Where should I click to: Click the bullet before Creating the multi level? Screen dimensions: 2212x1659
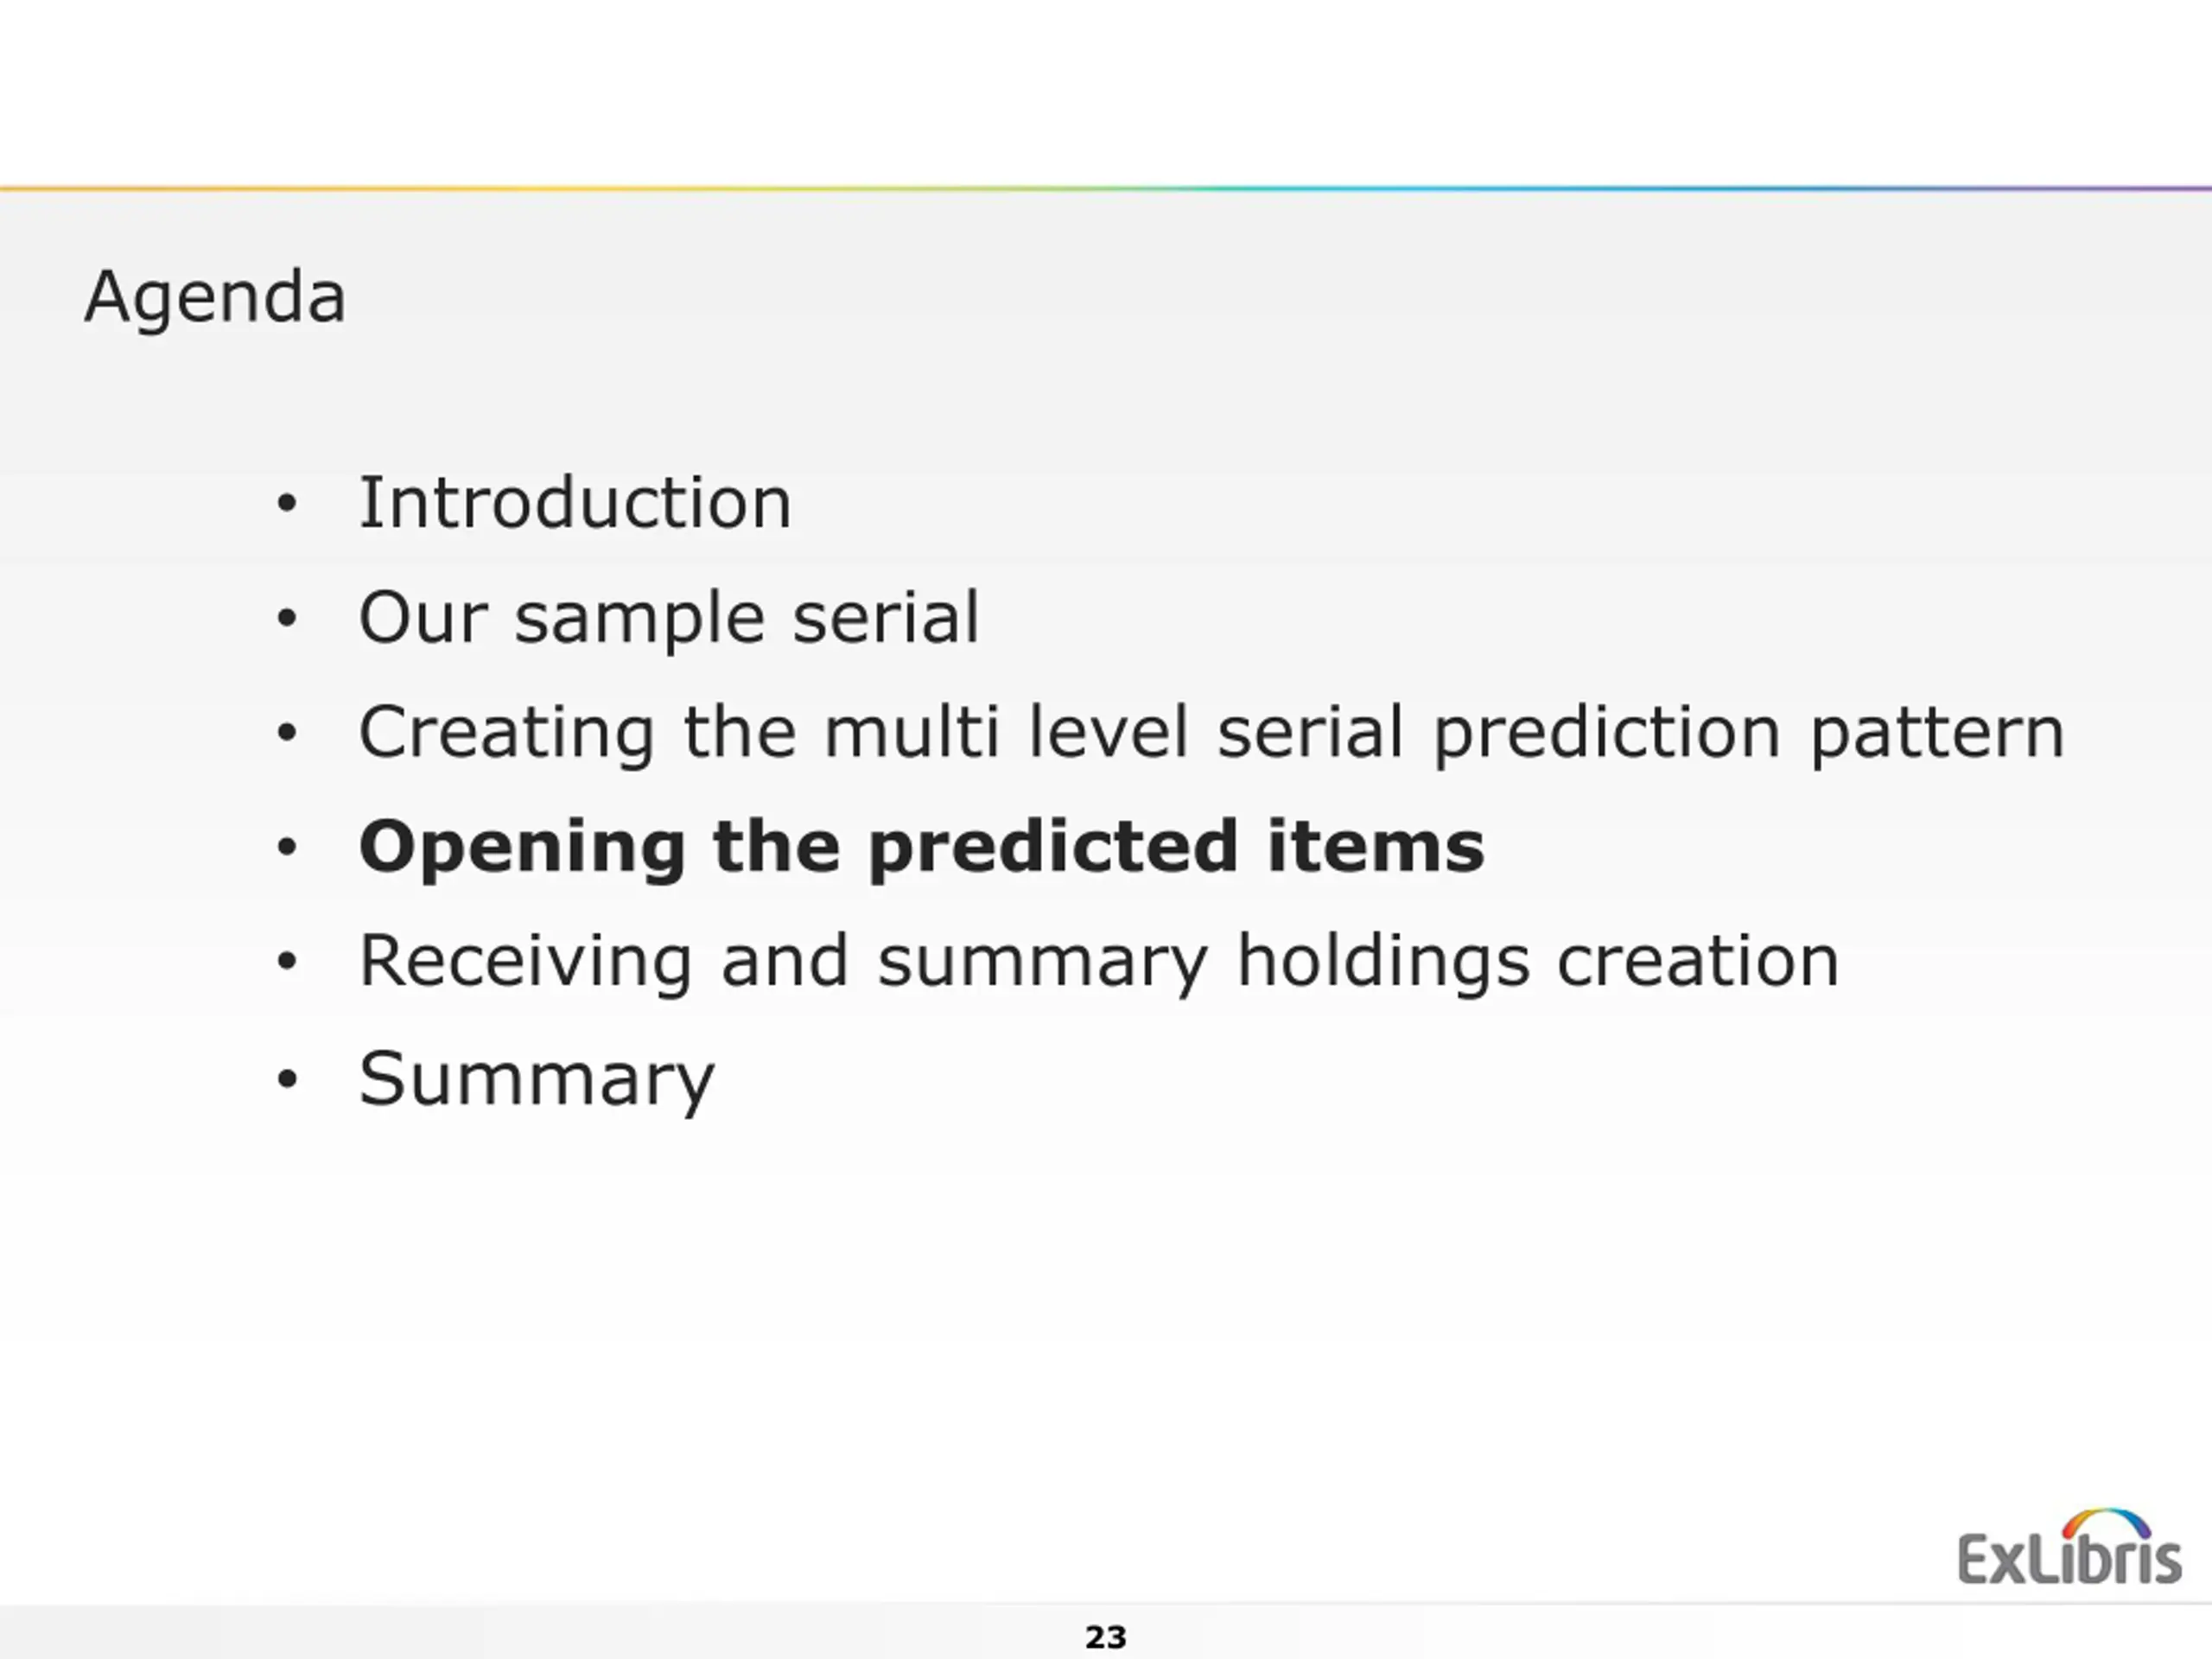pyautogui.click(x=287, y=733)
